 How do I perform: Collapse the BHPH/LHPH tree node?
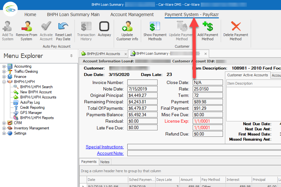pos(4,82)
